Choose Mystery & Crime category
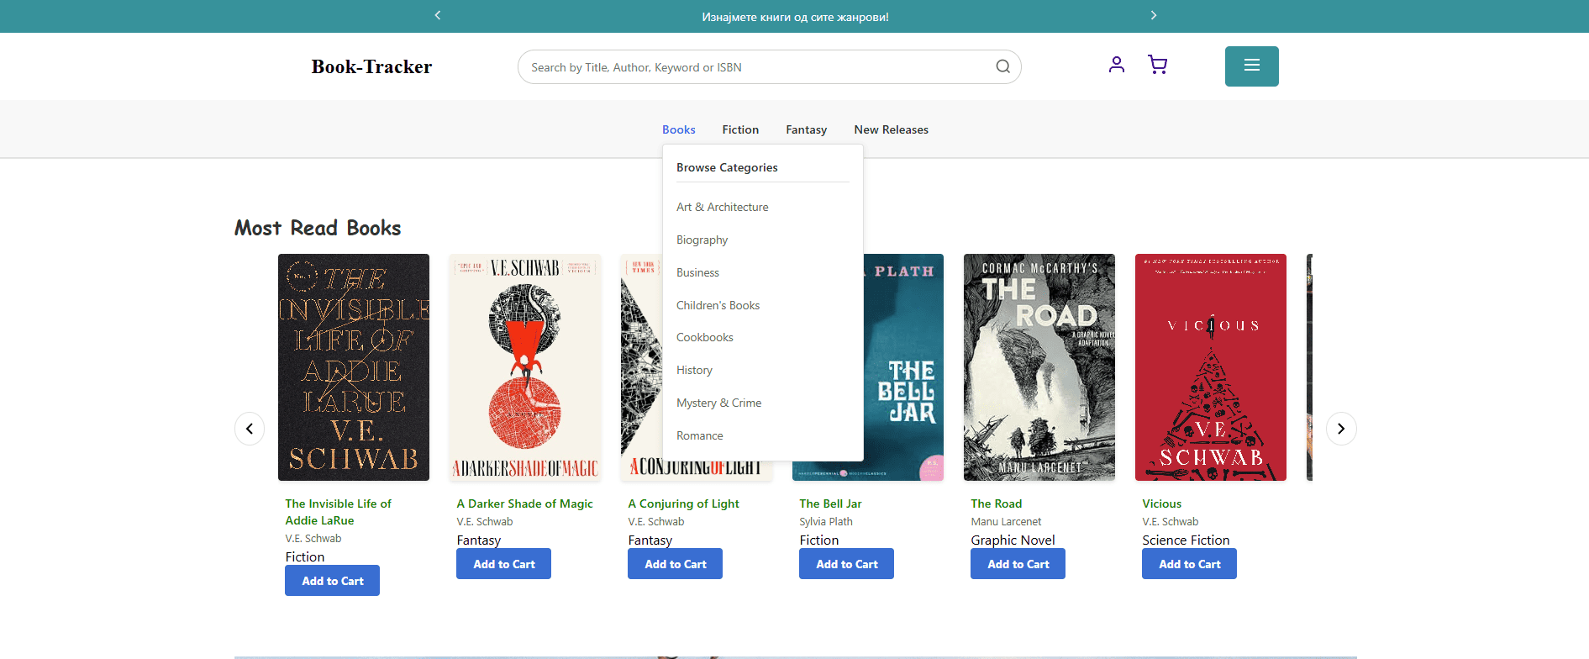Screen dimensions: 1589x659 (x=718, y=403)
